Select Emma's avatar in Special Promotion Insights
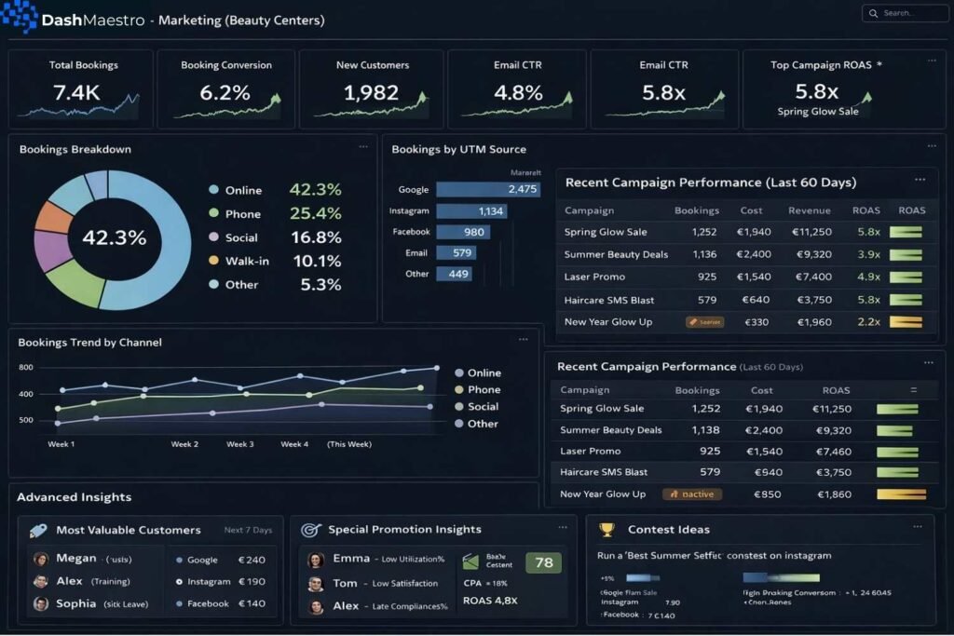Viewport: 954px width, 636px height. [316, 560]
